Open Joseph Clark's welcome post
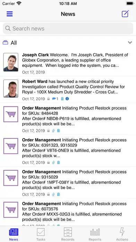The height and width of the screenshot is (242, 136). [x=68, y=64]
